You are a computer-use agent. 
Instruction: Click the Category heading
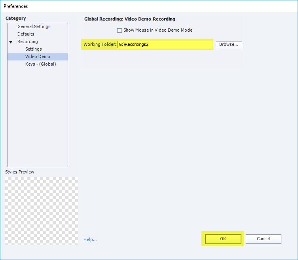(15, 18)
